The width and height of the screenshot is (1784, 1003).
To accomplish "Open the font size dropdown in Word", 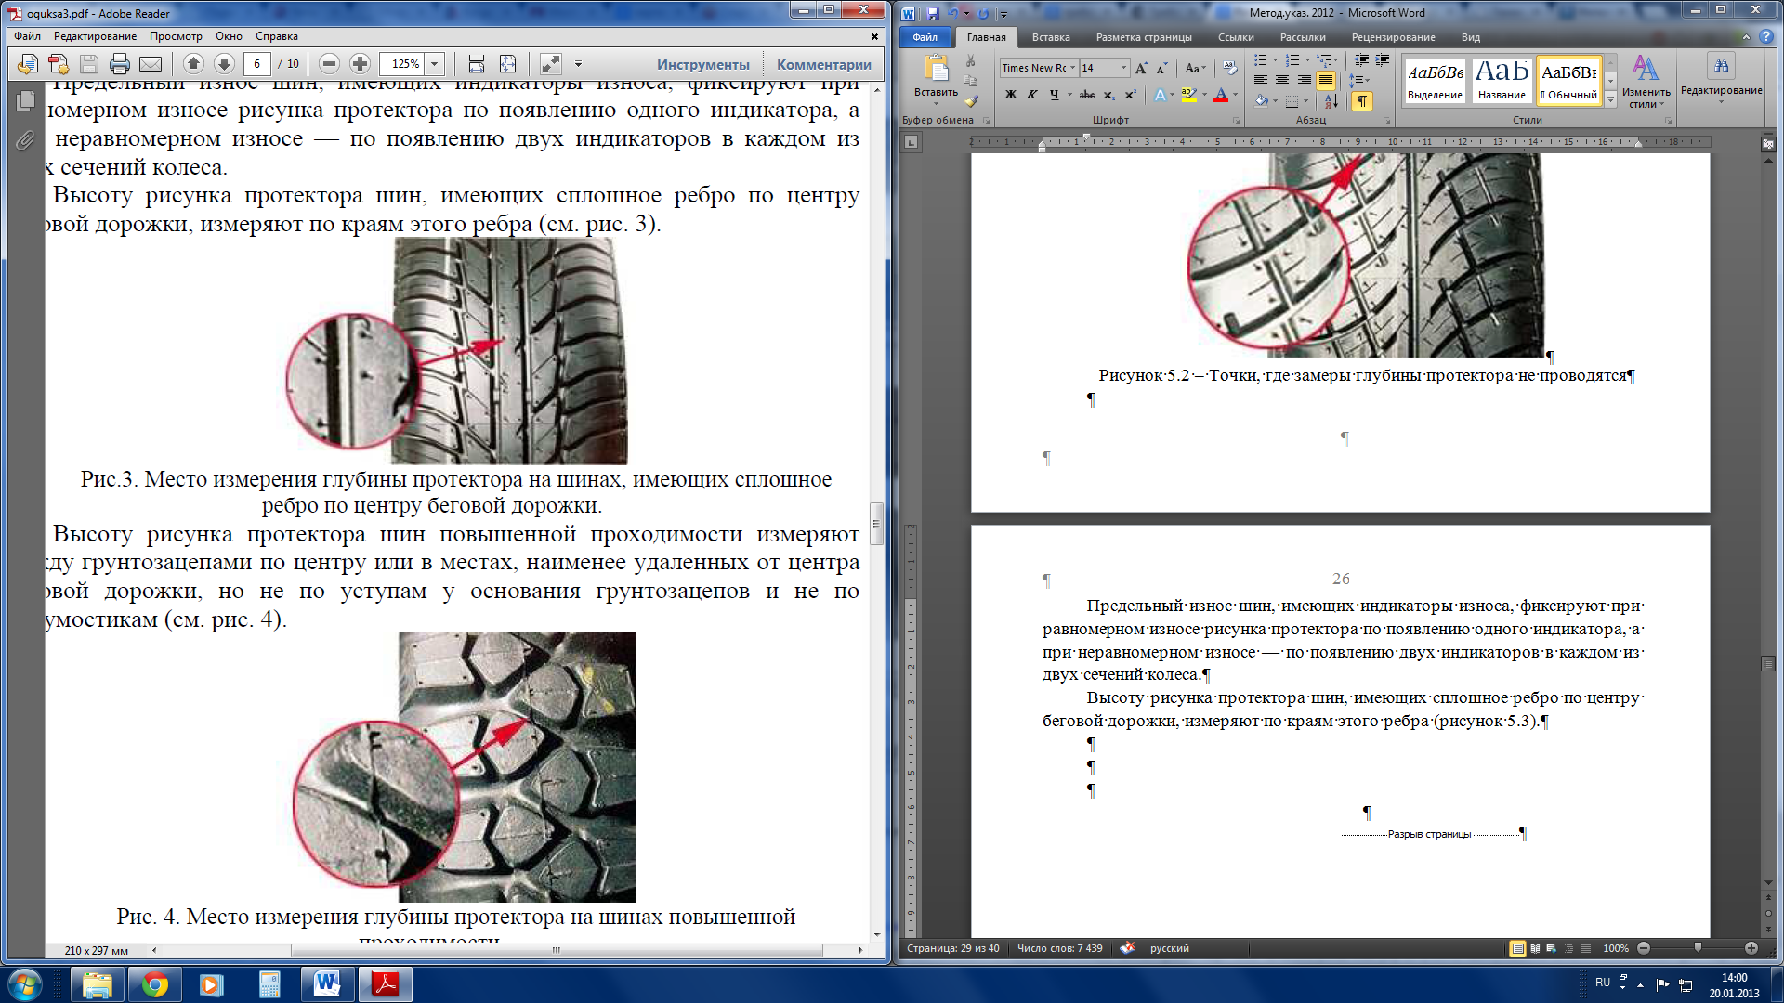I will click(1123, 68).
